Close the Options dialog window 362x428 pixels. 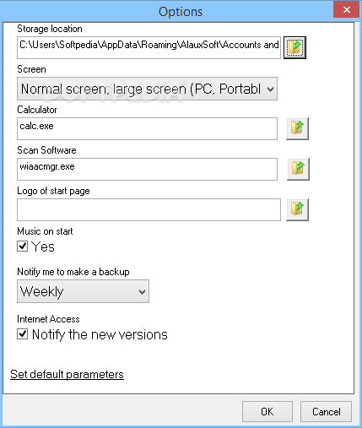(x=347, y=10)
